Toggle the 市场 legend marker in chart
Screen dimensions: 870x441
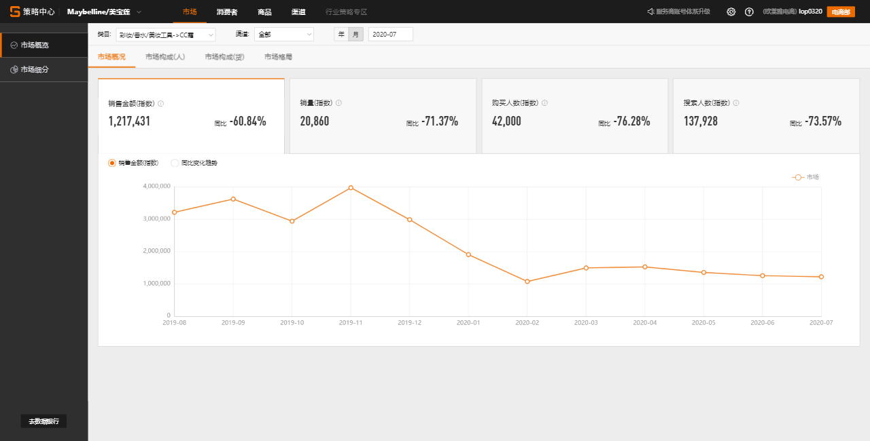tap(799, 177)
